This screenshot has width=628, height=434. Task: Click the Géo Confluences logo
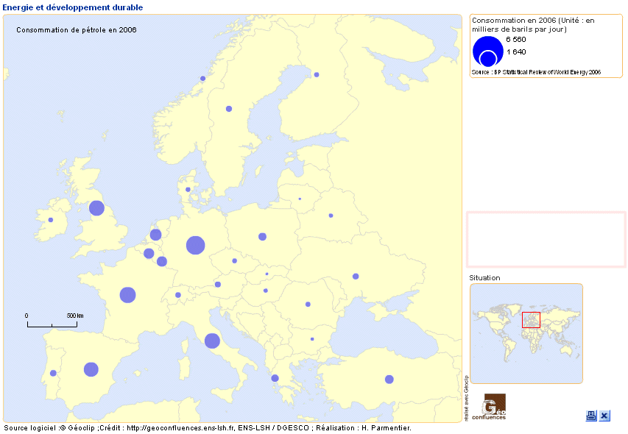[x=493, y=407]
